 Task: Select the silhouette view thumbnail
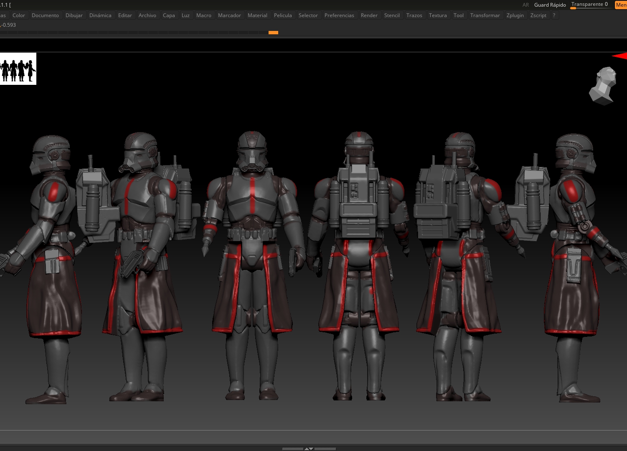(18, 69)
